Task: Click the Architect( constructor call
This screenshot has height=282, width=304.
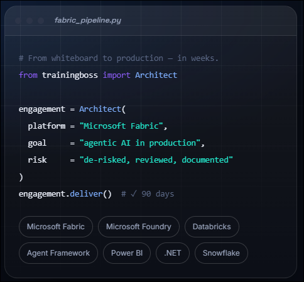Action: [102, 109]
